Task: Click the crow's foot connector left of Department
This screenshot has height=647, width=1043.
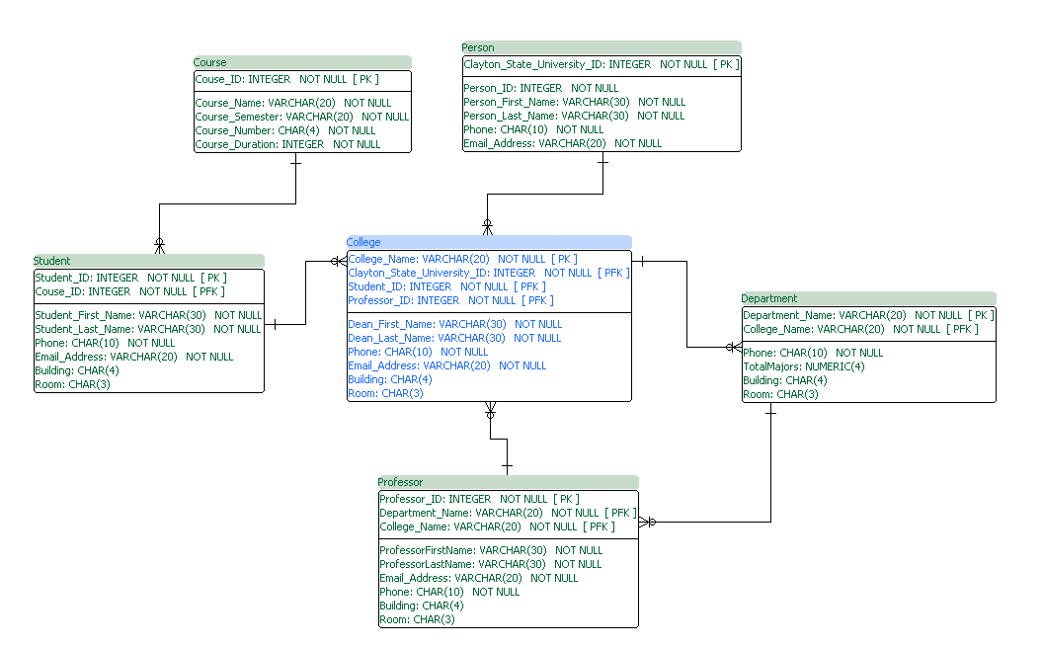Action: tap(733, 348)
